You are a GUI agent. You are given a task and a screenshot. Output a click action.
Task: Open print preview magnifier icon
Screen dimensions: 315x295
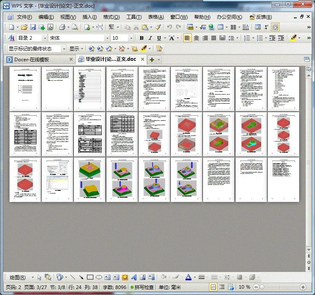75,27
